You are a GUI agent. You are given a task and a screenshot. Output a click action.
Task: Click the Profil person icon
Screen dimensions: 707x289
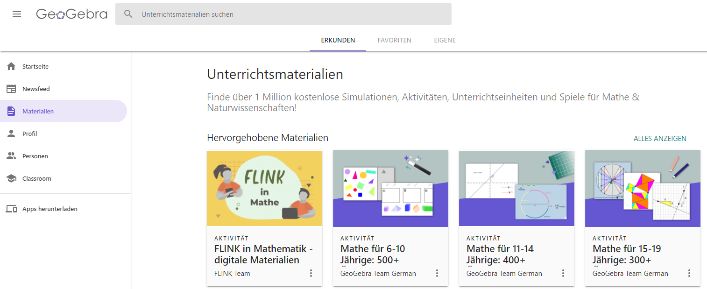11,134
